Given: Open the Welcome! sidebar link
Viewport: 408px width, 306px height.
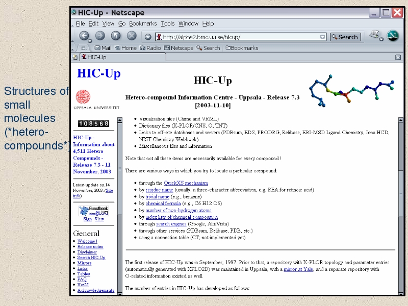Looking at the screenshot, I should click(87, 241).
